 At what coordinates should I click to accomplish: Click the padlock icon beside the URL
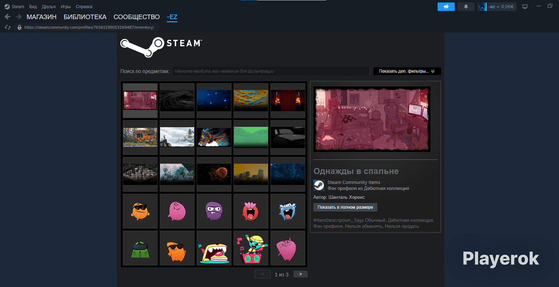pyautogui.click(x=20, y=27)
